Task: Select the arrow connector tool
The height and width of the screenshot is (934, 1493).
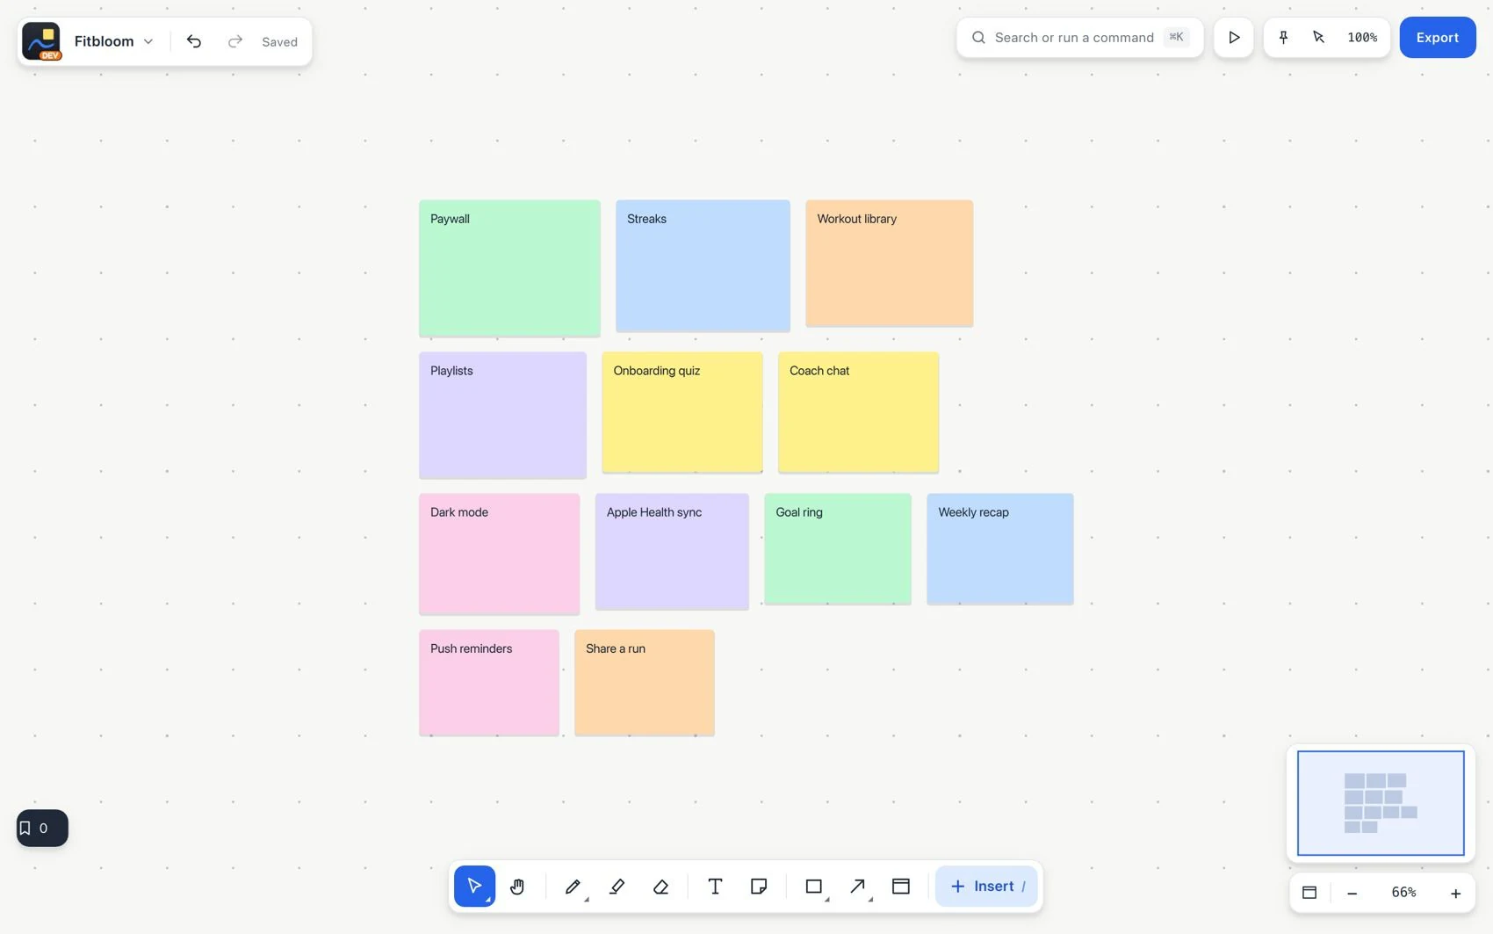Action: [858, 886]
